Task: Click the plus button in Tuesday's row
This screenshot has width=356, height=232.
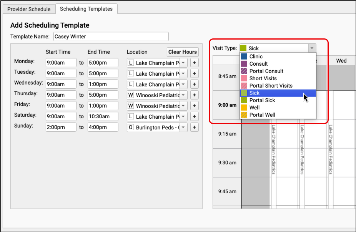Action: 195,74
